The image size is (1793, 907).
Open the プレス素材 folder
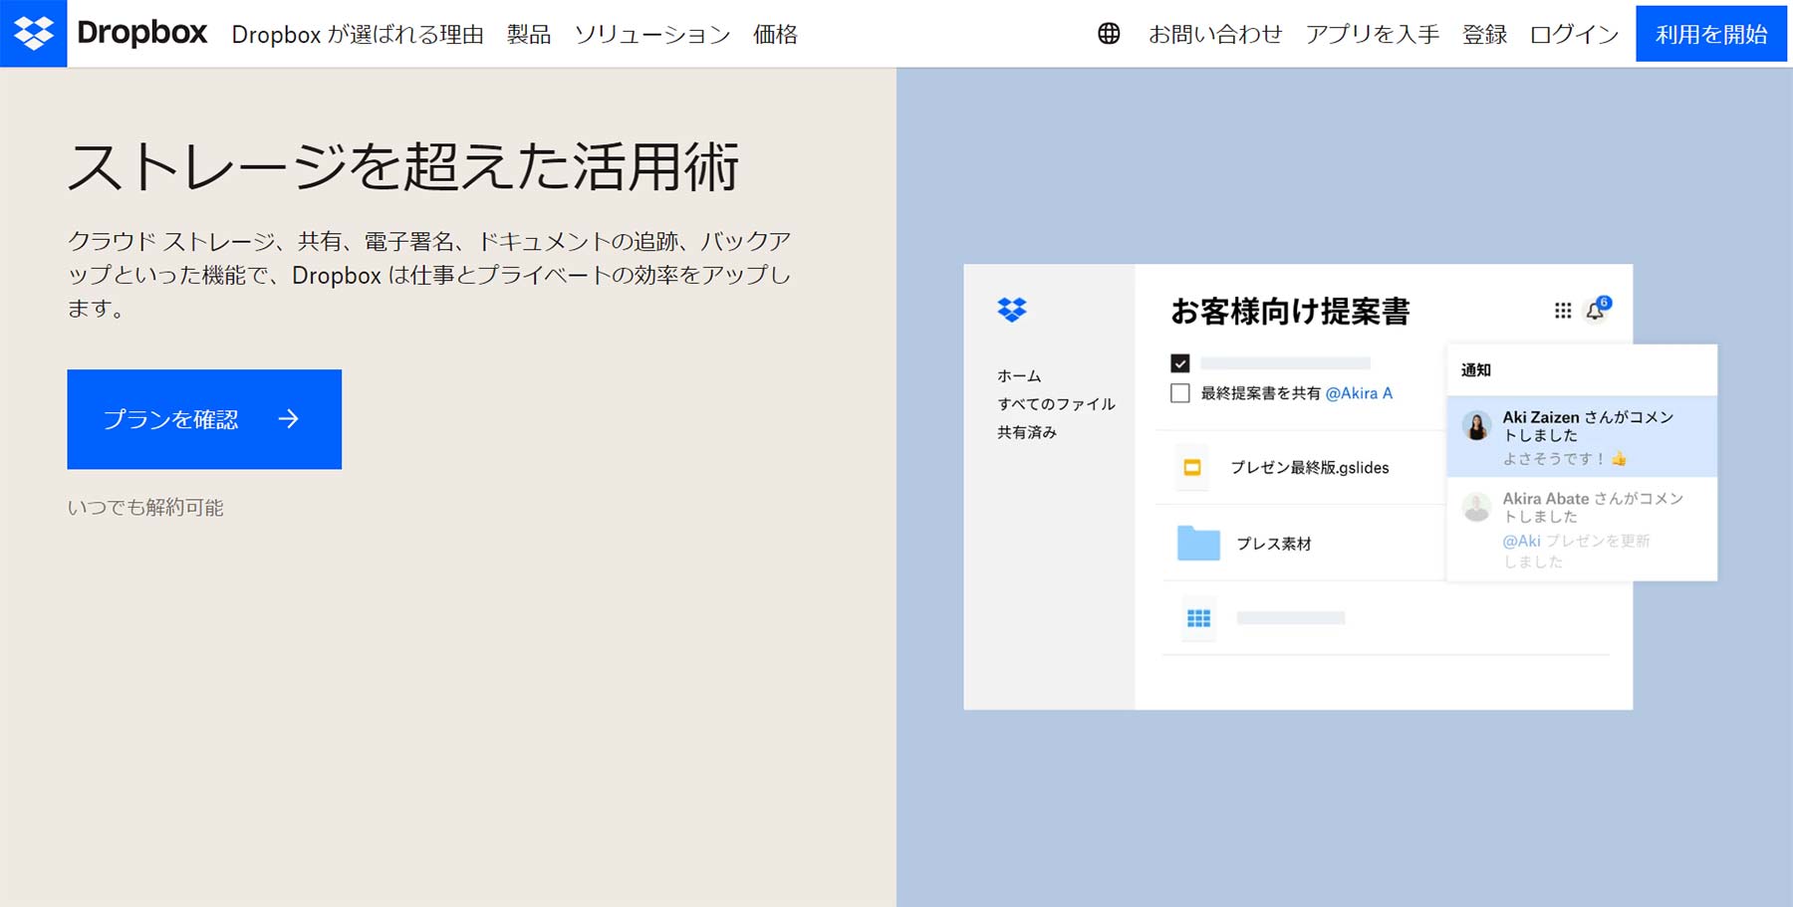point(1273,544)
